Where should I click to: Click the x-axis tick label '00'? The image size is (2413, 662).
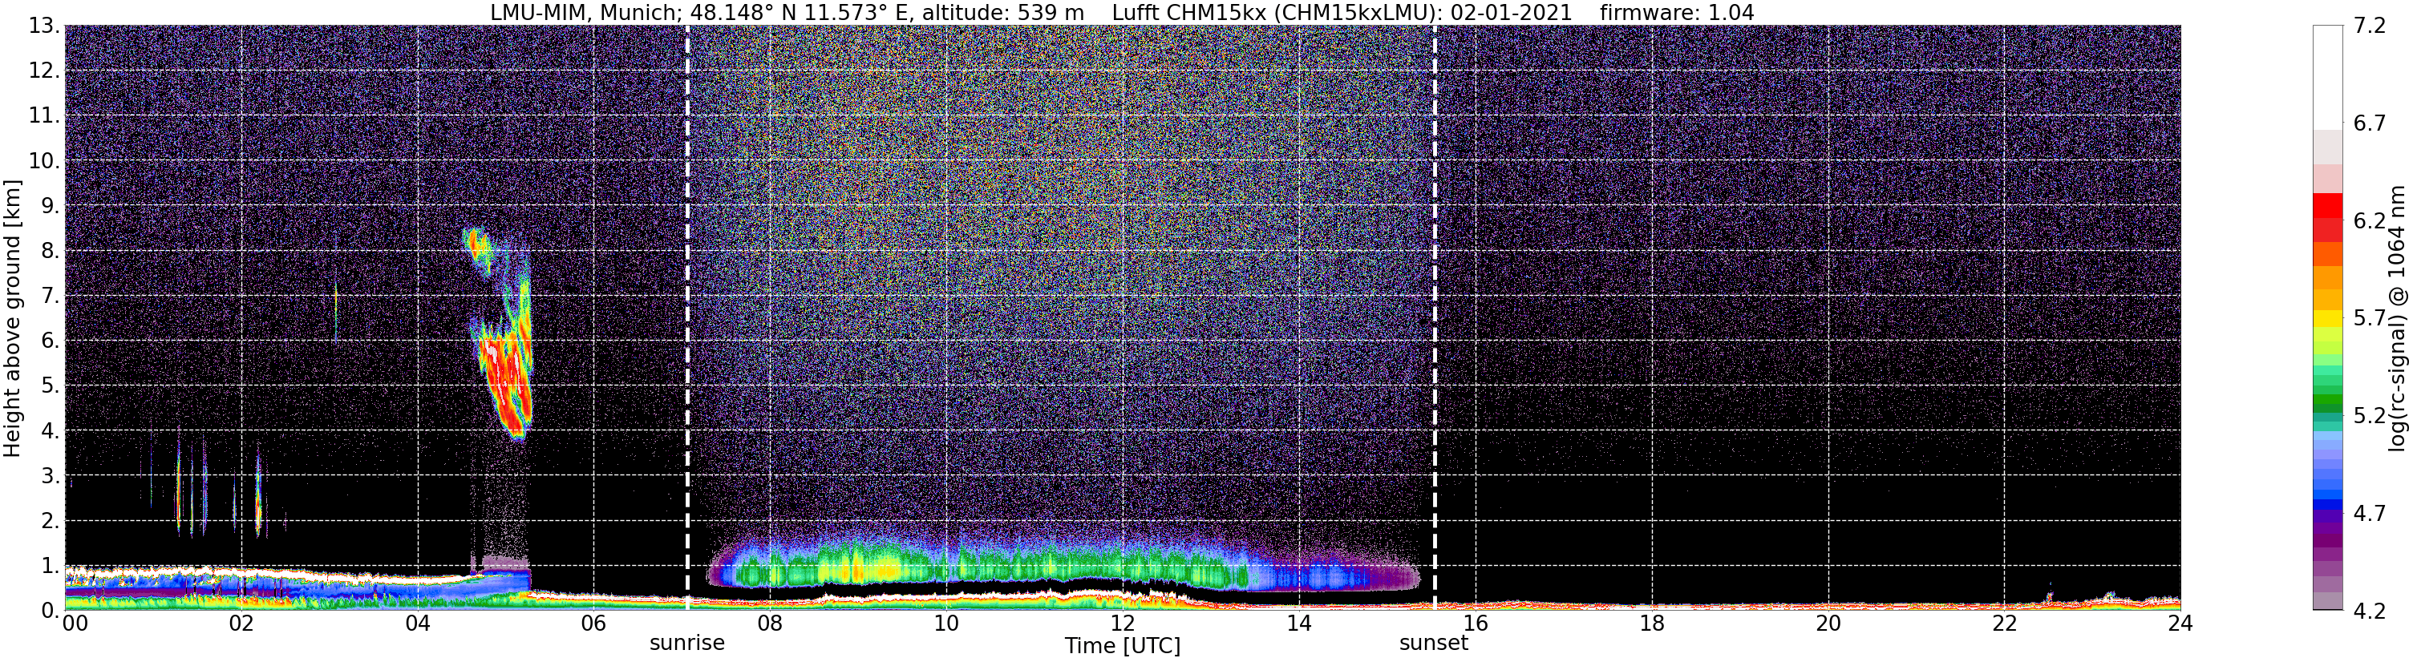click(x=75, y=624)
